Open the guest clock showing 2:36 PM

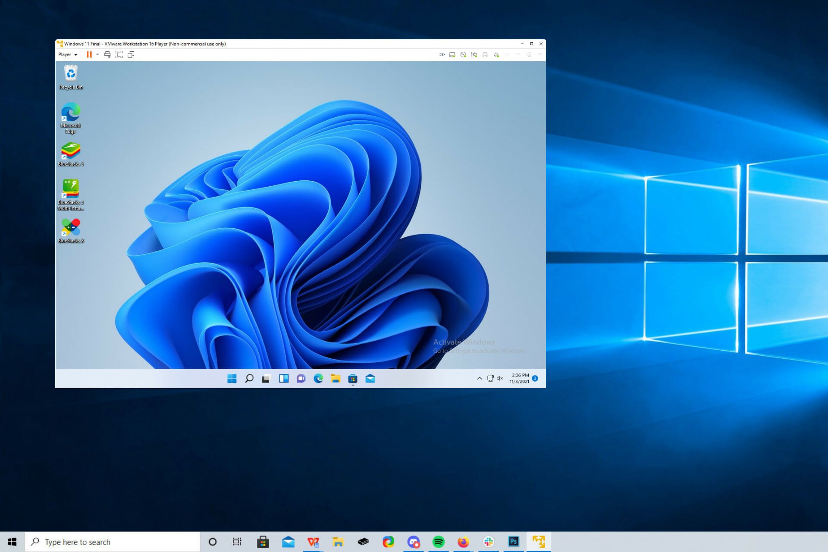(x=519, y=379)
